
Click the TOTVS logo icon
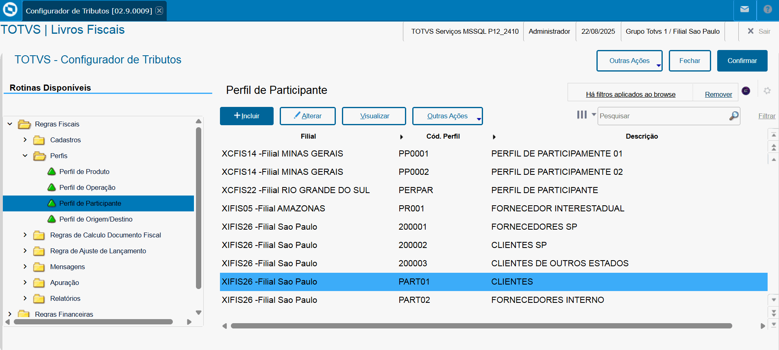click(10, 9)
